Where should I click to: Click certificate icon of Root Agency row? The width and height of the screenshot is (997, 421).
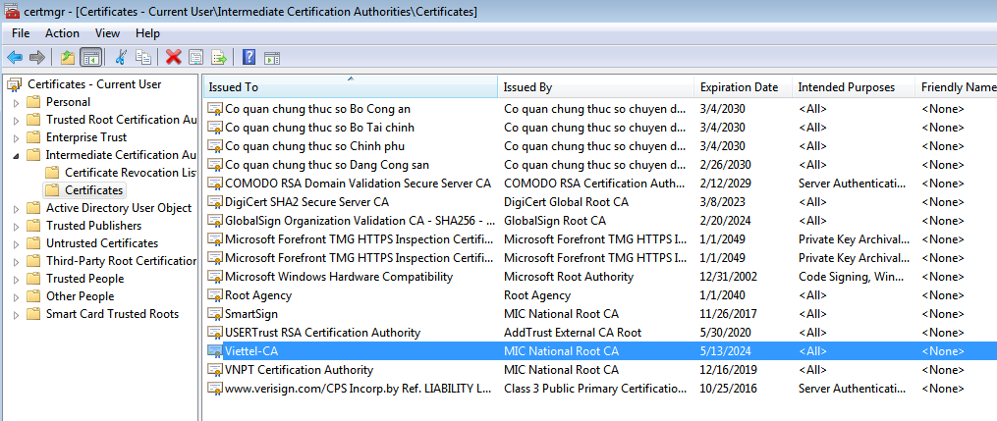coord(215,295)
